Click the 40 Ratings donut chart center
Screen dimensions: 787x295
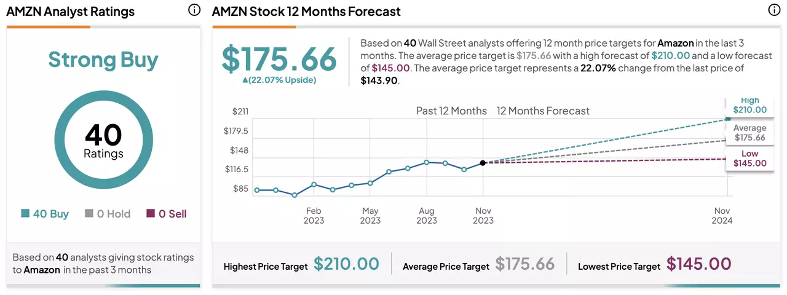click(103, 140)
